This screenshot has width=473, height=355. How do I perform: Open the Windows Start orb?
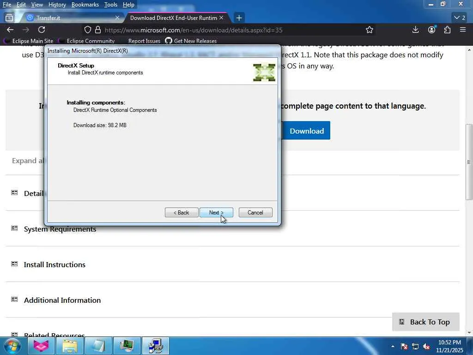click(x=12, y=346)
